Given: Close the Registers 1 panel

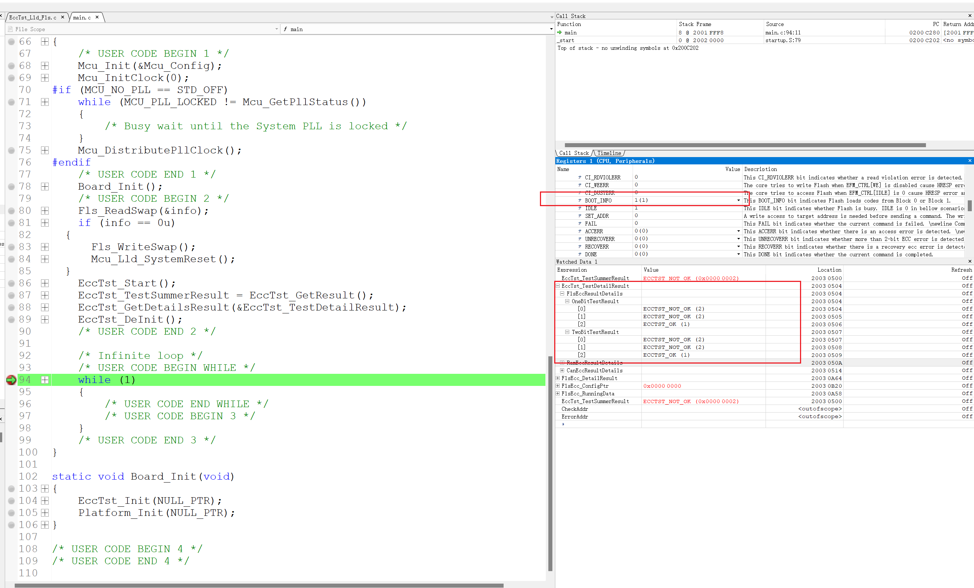Looking at the screenshot, I should [970, 160].
